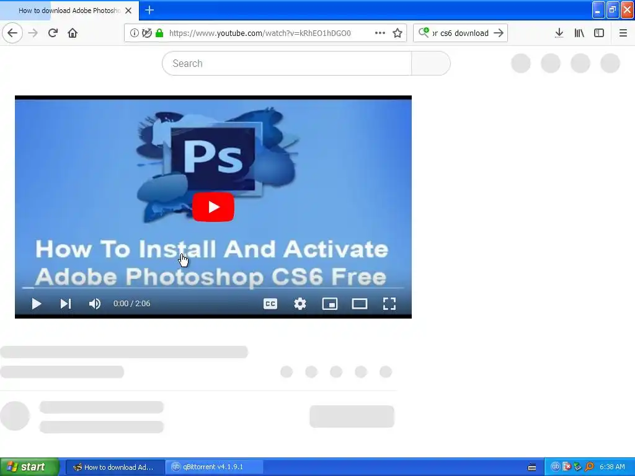This screenshot has width=635, height=476.
Task: Click the 6:38 AM system clock
Action: click(612, 467)
